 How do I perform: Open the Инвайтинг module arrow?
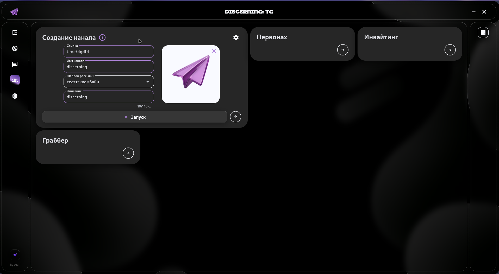450,50
